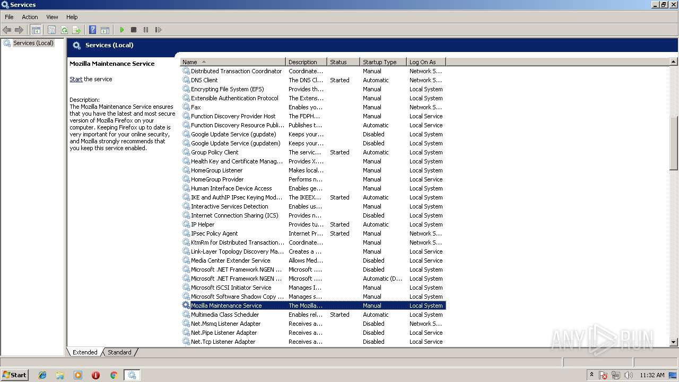Select Internet Connection Sharing (ICS) service

pos(313,215)
